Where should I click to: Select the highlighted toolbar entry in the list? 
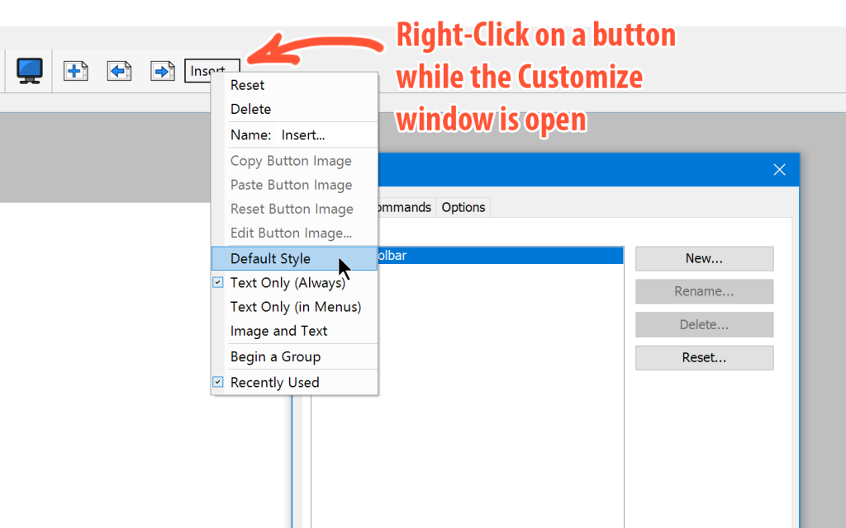[x=496, y=256]
